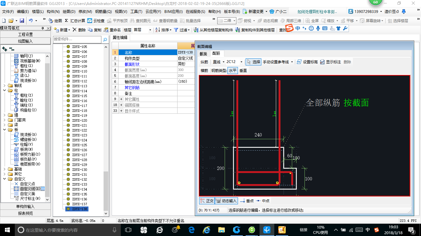Select 垂直 vertical rebar type
Viewport: 421px width, 236px height.
[x=243, y=70]
